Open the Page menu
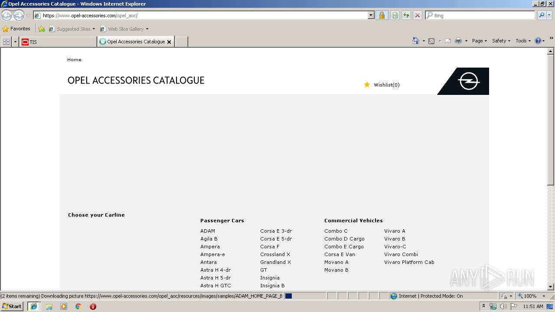This screenshot has height=312, width=555. tap(480, 41)
